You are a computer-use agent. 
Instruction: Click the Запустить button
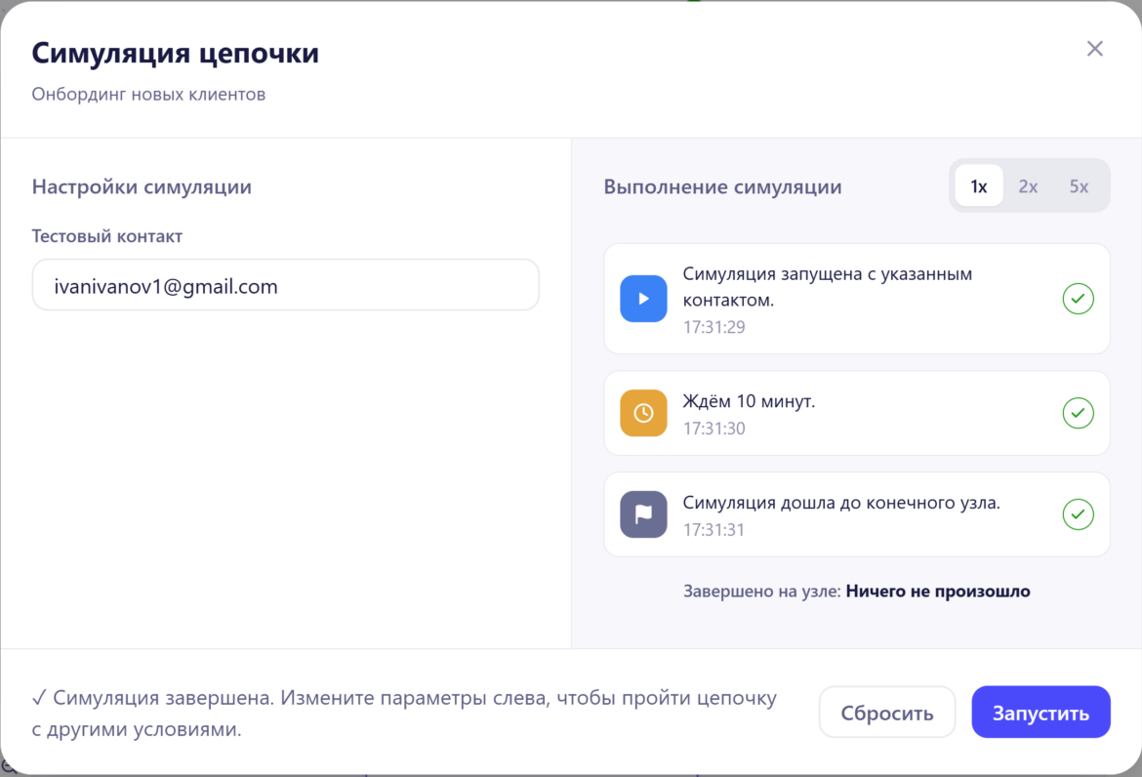coord(1040,713)
